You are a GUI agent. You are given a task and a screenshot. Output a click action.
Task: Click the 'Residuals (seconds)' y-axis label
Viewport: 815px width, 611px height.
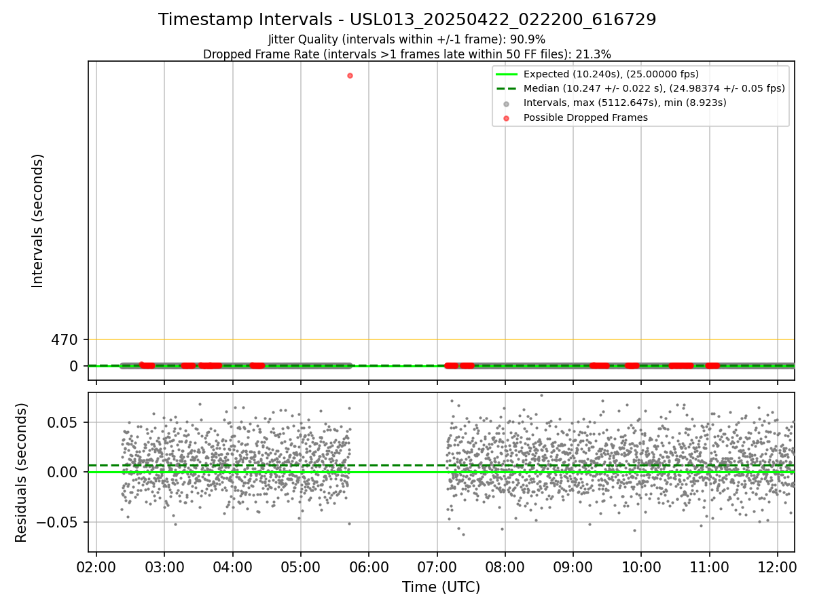[x=22, y=473]
